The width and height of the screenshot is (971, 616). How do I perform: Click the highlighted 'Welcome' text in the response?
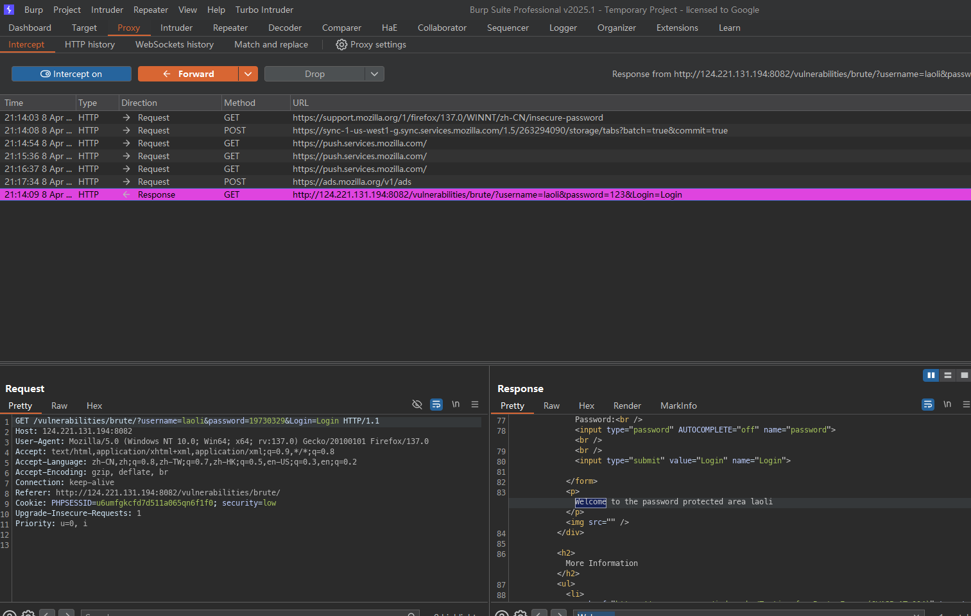(x=590, y=502)
